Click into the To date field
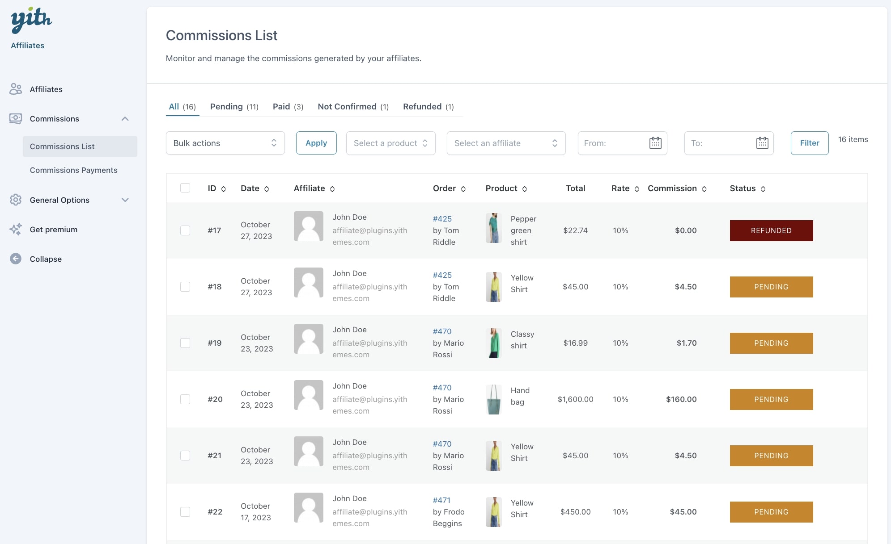The width and height of the screenshot is (891, 544). point(729,143)
